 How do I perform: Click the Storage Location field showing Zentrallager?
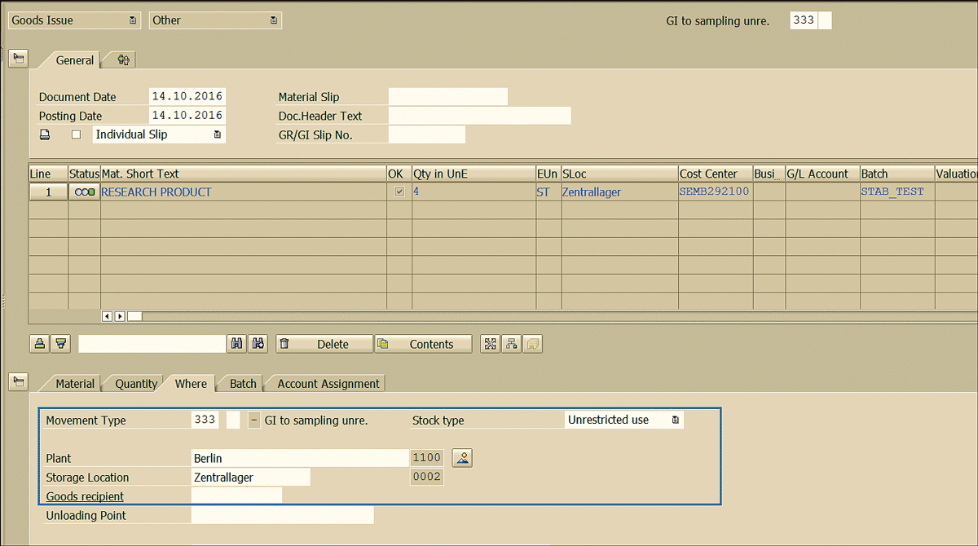point(251,477)
